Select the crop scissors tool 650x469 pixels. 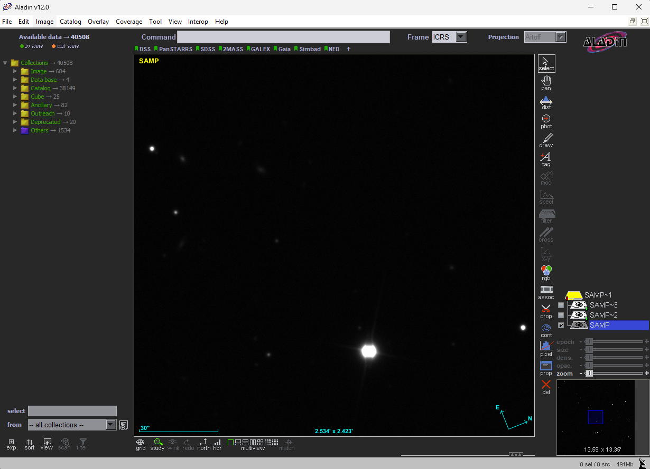coord(546,311)
